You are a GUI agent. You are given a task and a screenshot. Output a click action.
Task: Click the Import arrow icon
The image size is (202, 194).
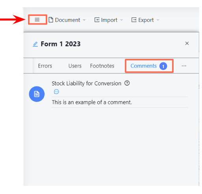point(97,20)
